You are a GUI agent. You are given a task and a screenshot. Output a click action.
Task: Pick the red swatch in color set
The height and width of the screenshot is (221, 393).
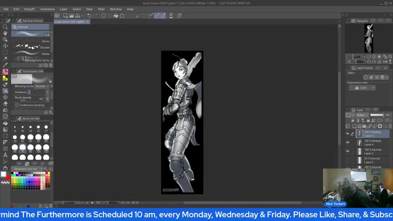[x=46, y=173]
